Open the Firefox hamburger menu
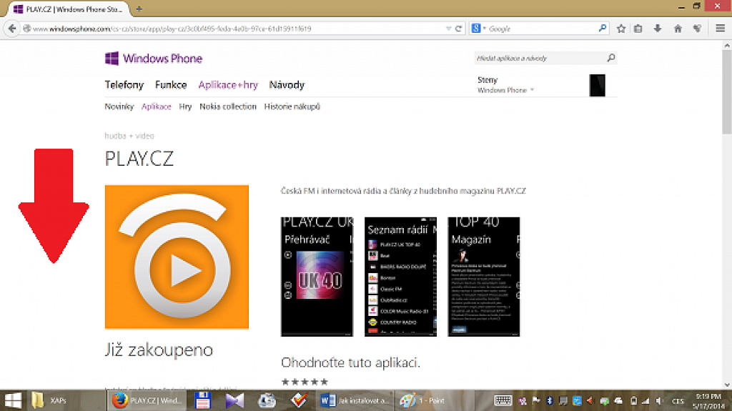Image resolution: width=732 pixels, height=411 pixels. 720,29
